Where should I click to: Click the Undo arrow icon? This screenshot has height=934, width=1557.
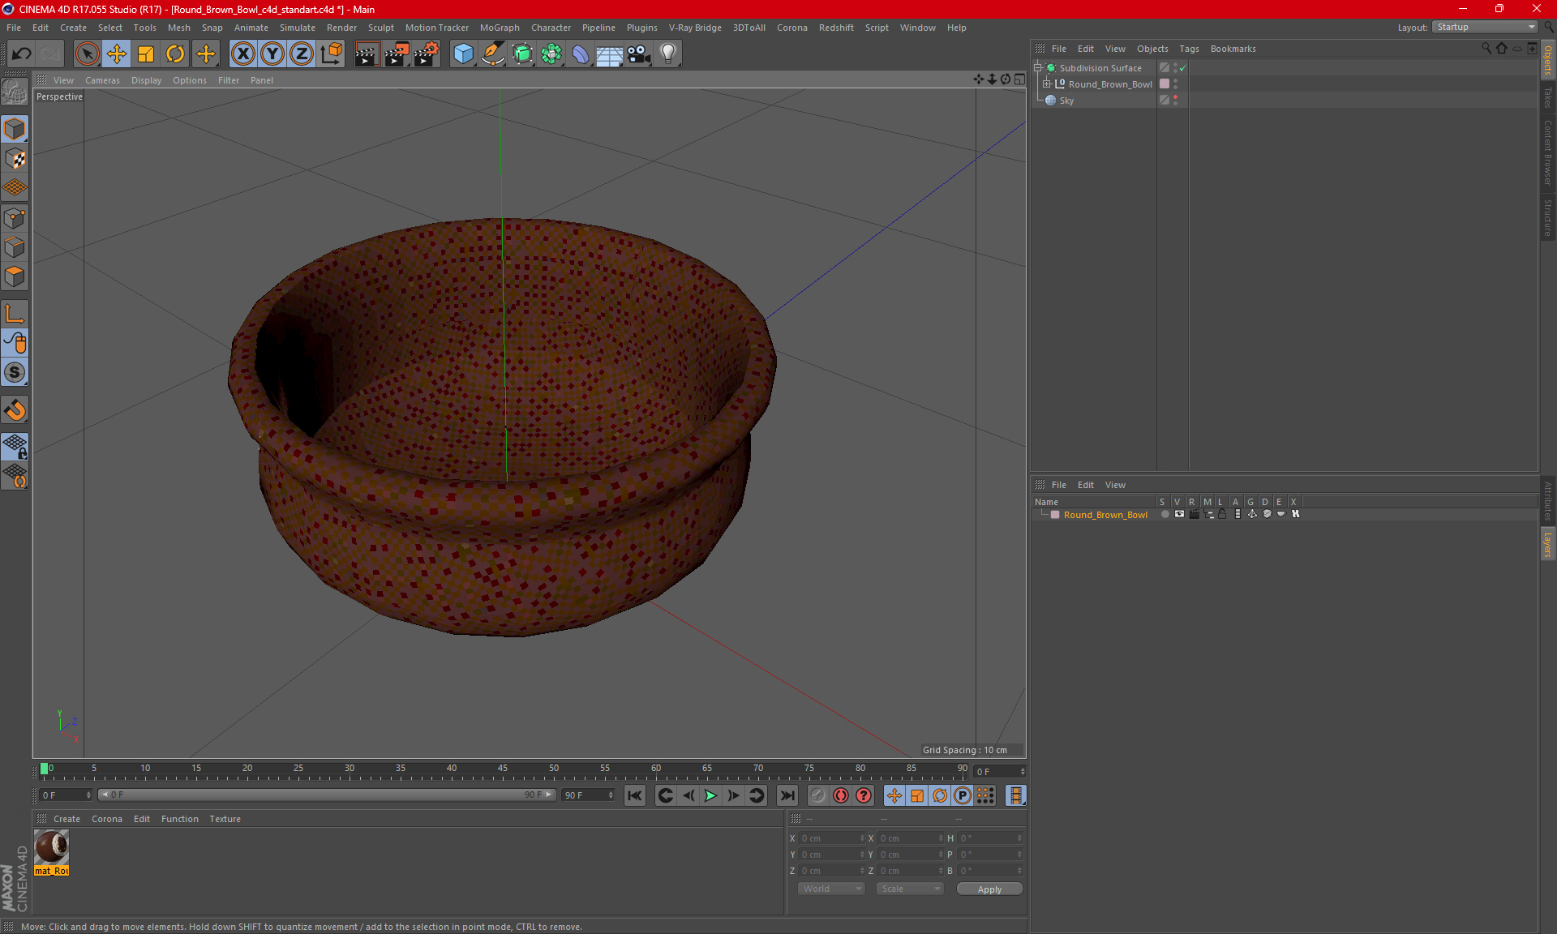pos(22,54)
